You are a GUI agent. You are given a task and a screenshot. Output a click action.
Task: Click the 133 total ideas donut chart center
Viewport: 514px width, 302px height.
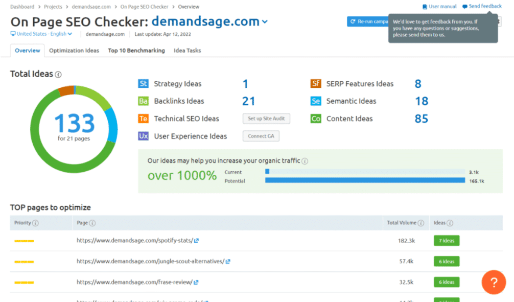tap(74, 123)
